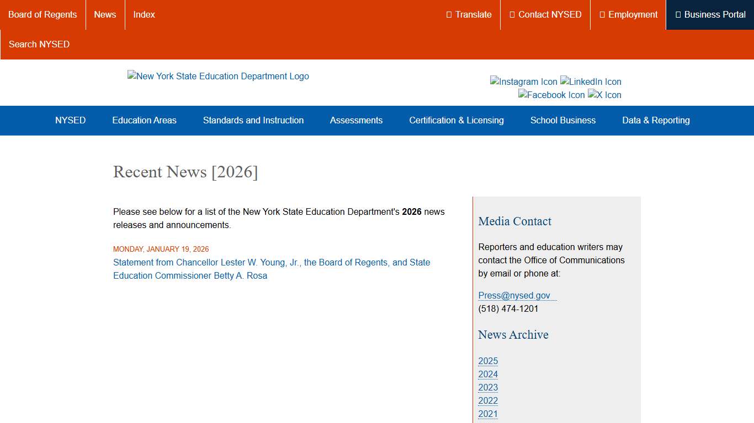Open Contact NYSED from the top bar
754x423 pixels.
tap(545, 15)
